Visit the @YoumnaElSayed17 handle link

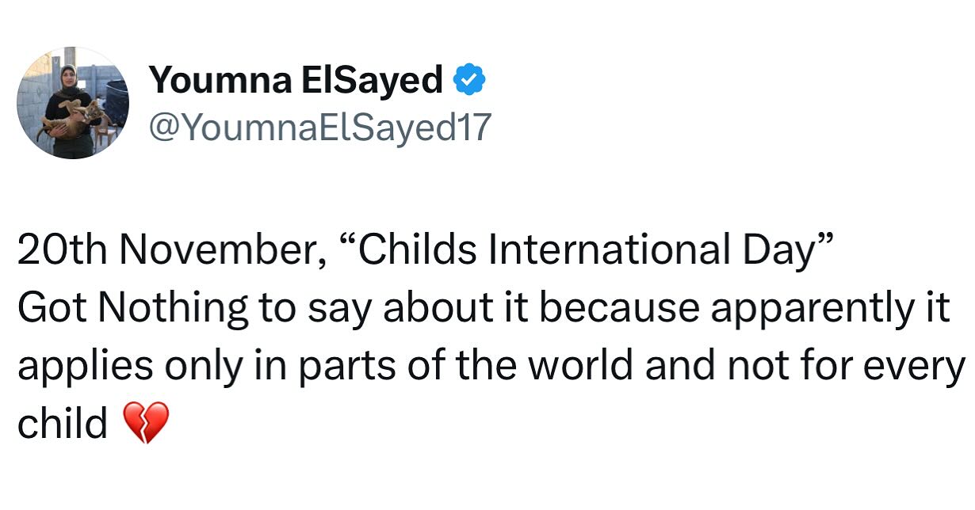click(320, 127)
